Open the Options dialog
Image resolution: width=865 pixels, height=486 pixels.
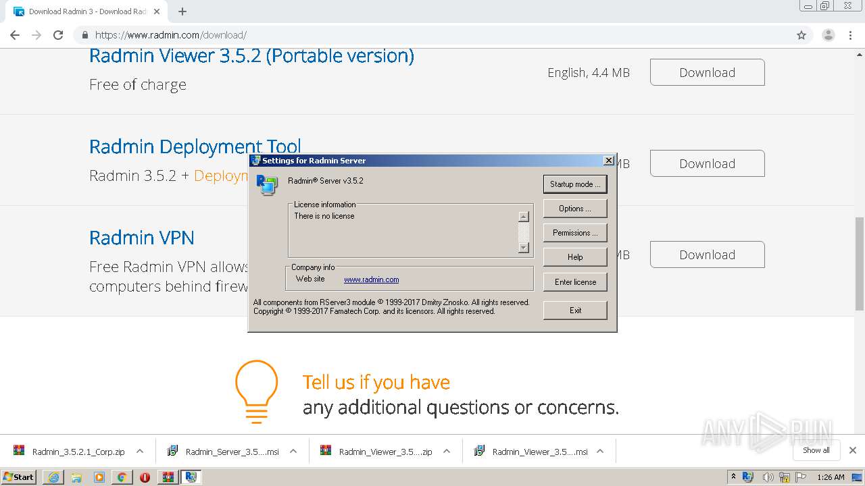click(x=575, y=209)
